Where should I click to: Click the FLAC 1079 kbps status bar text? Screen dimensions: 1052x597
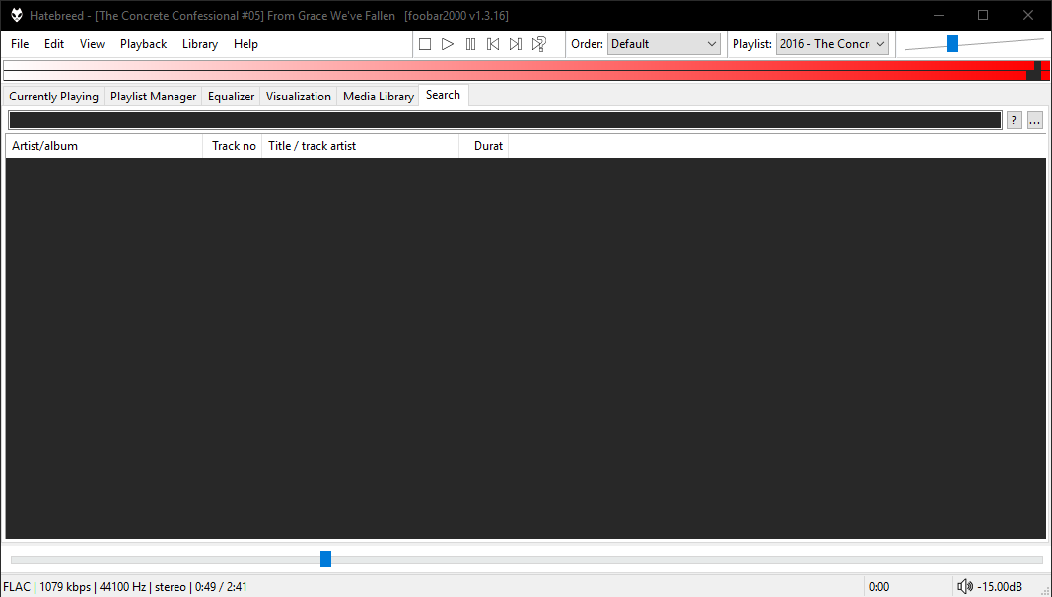click(125, 587)
